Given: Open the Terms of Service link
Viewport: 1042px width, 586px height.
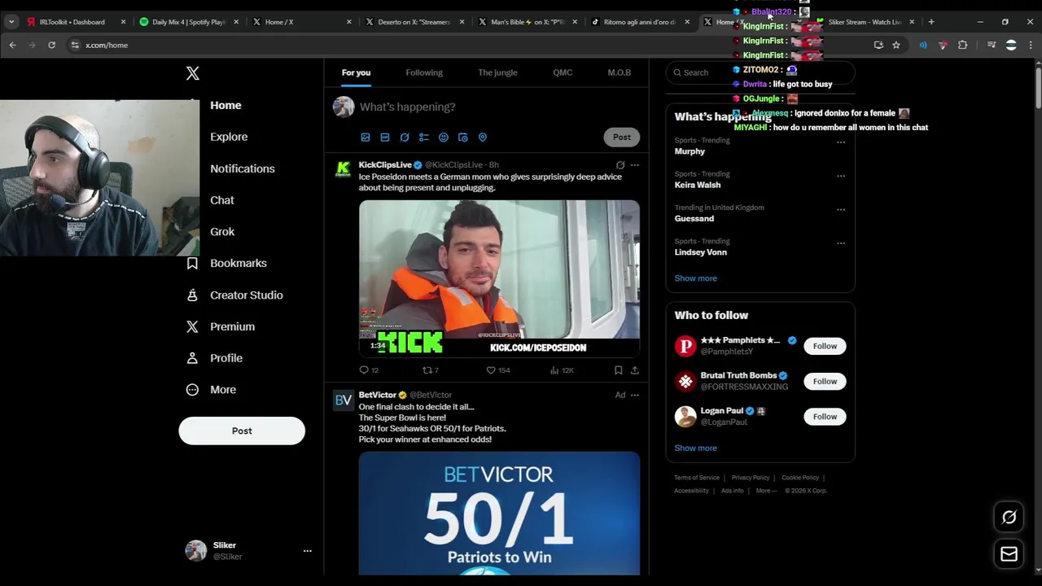Looking at the screenshot, I should click(x=697, y=478).
